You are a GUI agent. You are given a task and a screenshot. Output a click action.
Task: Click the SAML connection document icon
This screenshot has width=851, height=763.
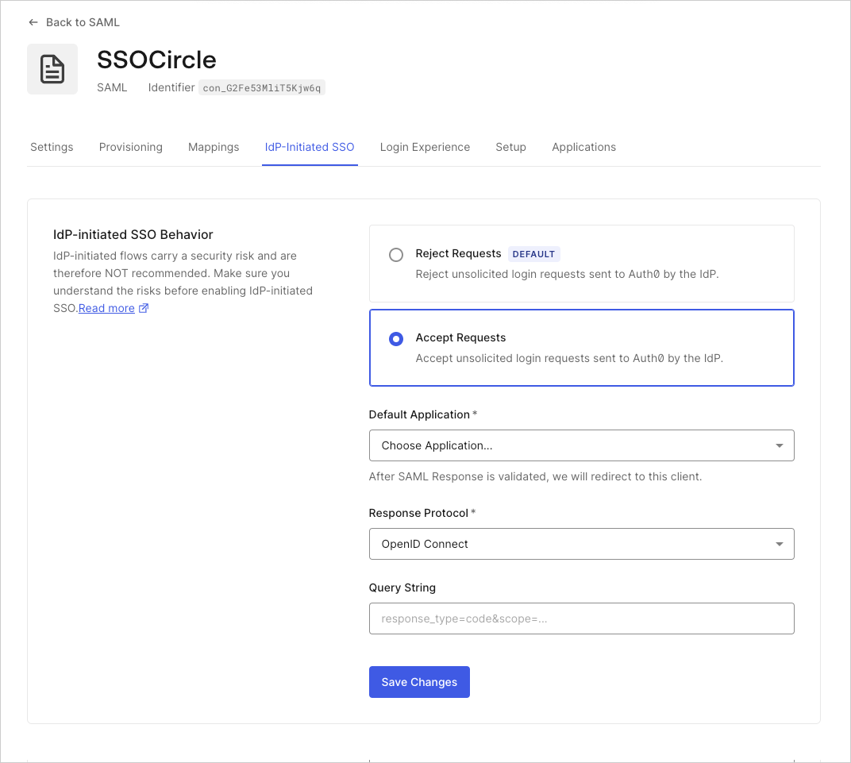52,68
